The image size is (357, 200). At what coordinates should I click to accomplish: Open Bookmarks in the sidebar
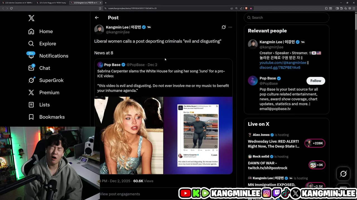coord(47,117)
